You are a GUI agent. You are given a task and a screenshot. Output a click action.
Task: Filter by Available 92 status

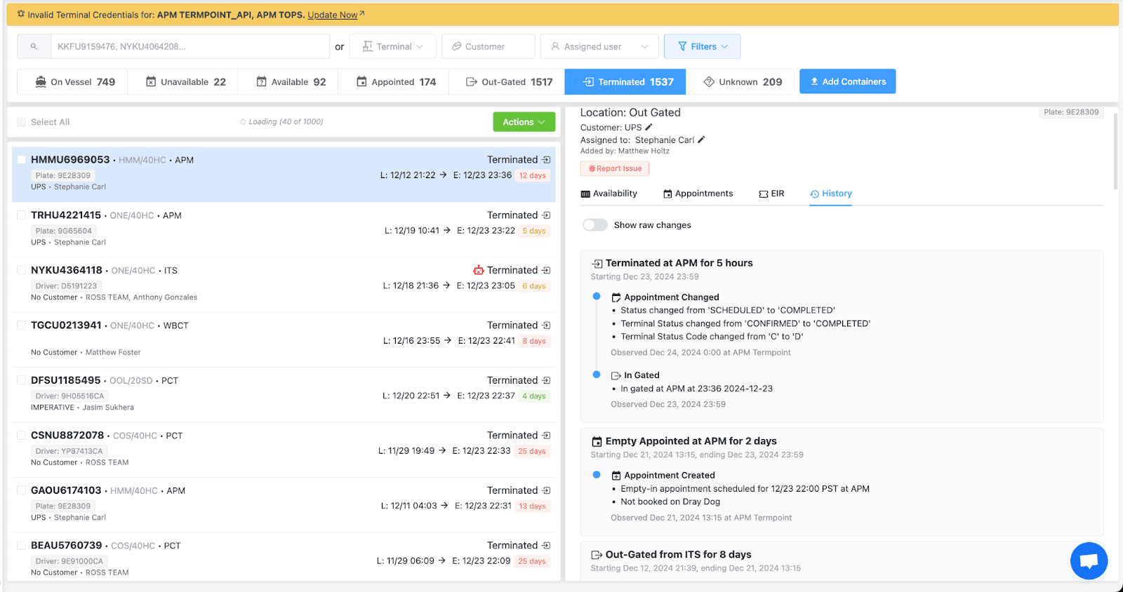pos(288,82)
